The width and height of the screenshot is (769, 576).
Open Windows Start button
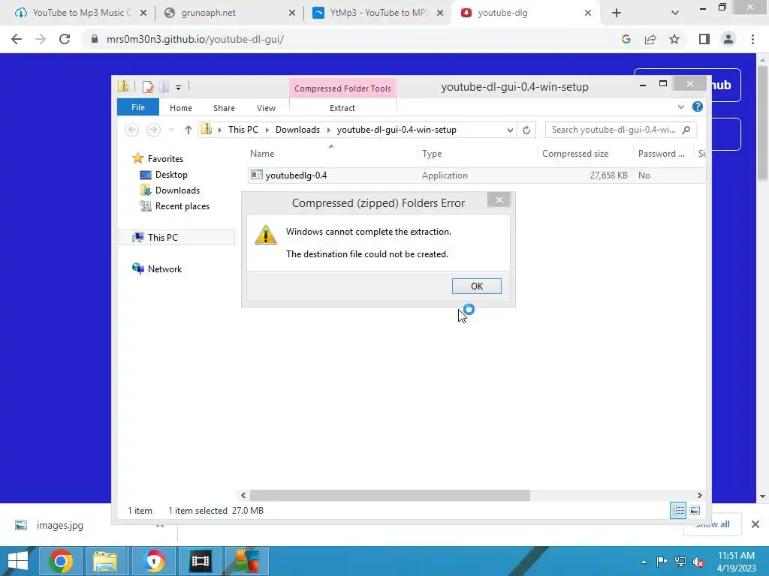[18, 561]
